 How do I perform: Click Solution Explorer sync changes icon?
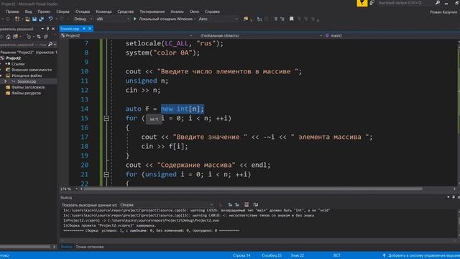pyautogui.click(x=38, y=37)
